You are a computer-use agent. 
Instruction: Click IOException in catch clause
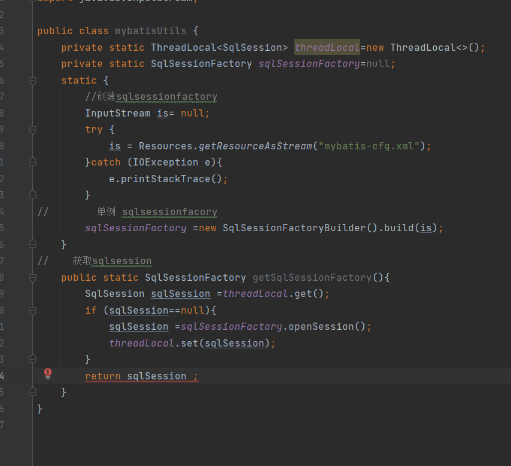pos(166,162)
